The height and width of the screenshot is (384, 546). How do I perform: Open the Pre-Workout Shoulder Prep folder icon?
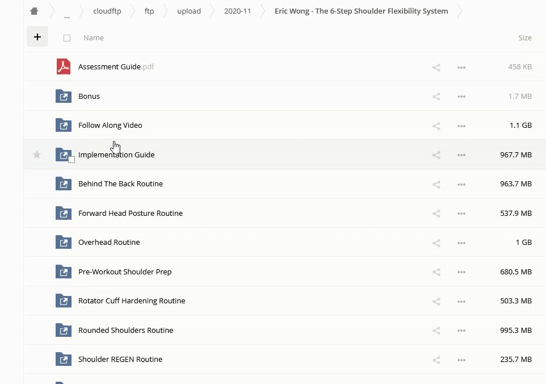[64, 272]
